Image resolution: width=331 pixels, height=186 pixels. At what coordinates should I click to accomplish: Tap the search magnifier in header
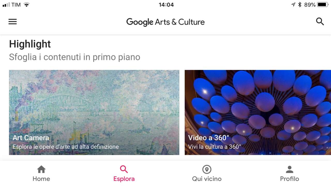pos(320,21)
